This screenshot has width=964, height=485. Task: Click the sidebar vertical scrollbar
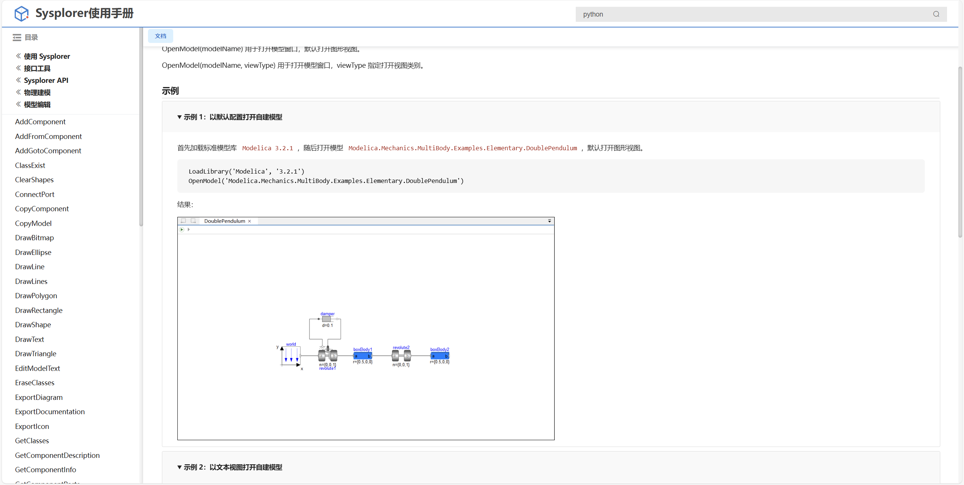[141, 126]
